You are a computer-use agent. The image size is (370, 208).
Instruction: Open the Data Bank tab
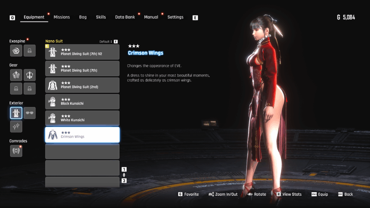[x=125, y=17]
